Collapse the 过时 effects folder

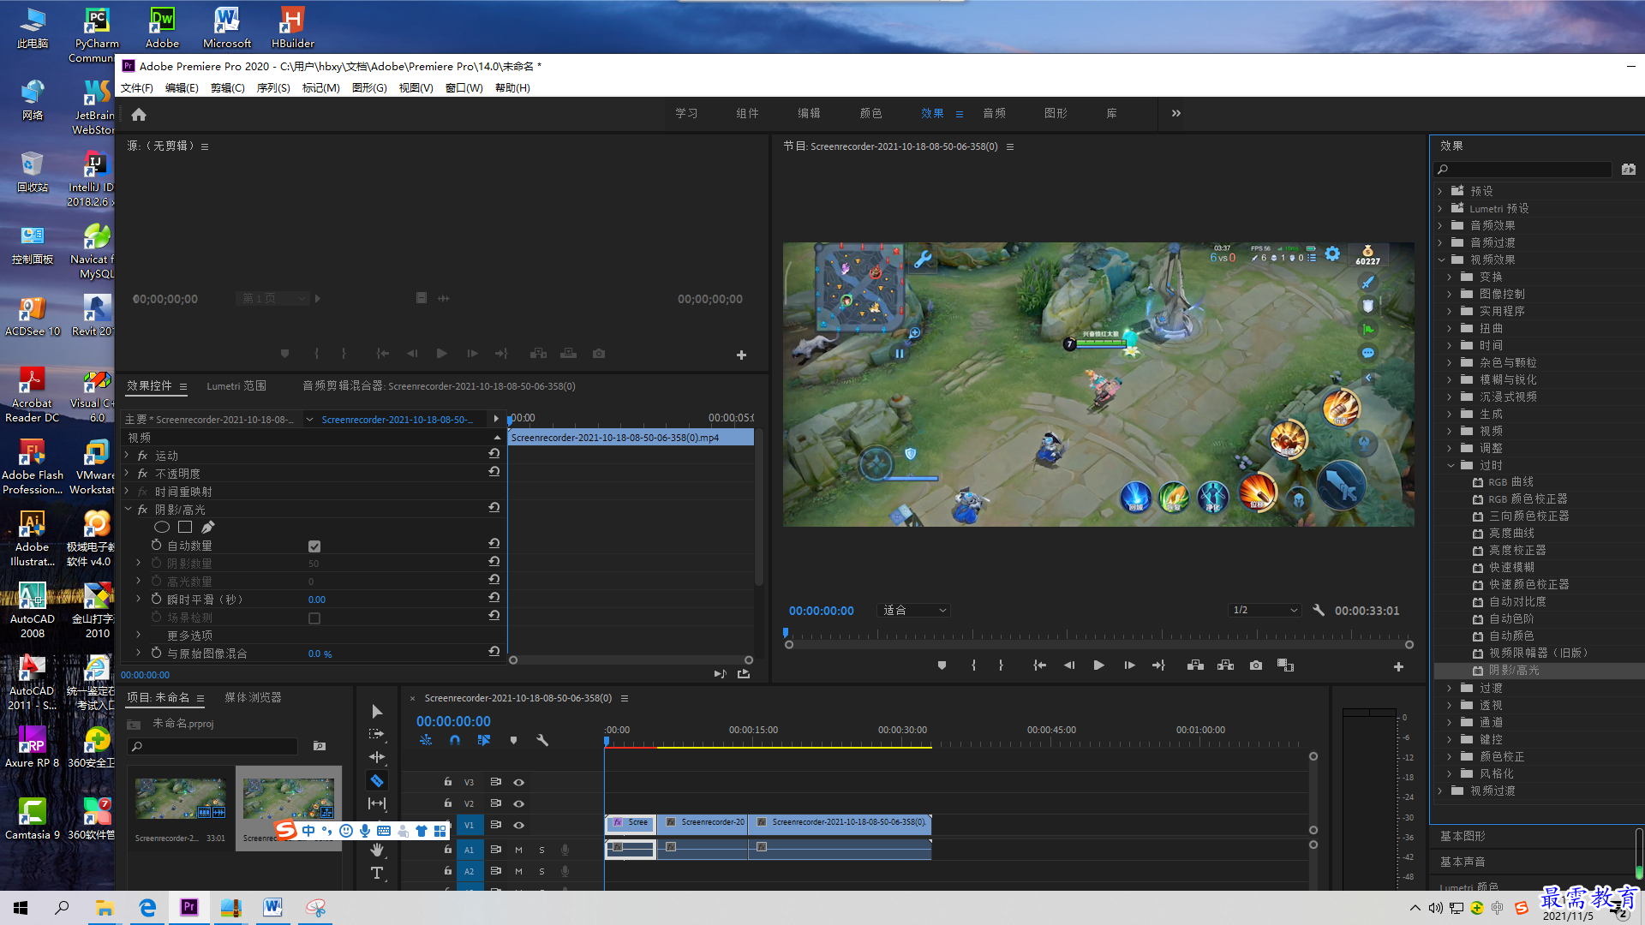[1451, 465]
